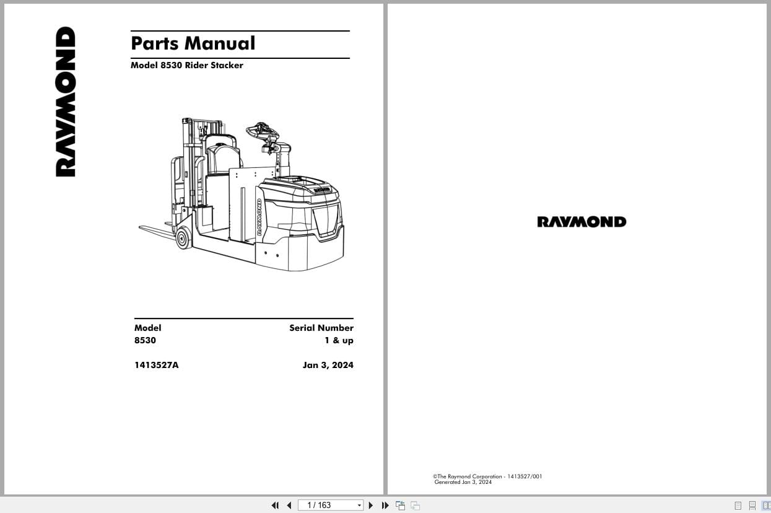Click '8530' under the Model heading
This screenshot has width=771, height=513.
tap(146, 340)
